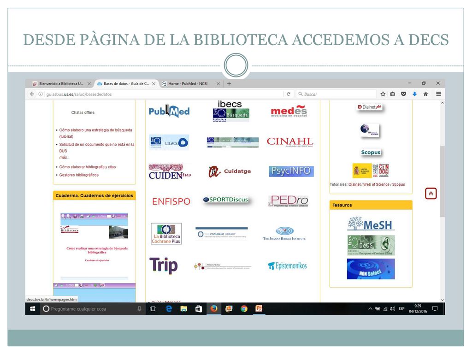The height and width of the screenshot is (354, 472).
Task: Open the Trip database logo
Action: click(x=164, y=265)
